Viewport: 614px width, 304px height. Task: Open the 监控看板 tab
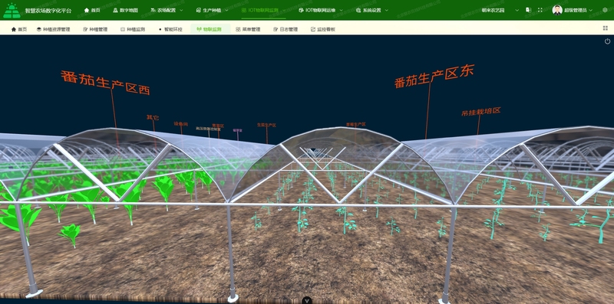[323, 29]
